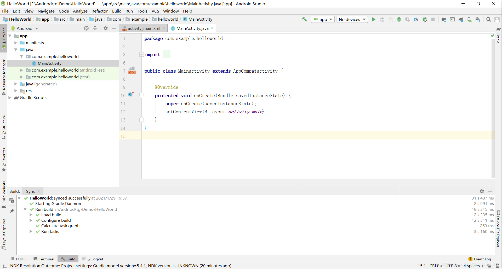Image resolution: width=502 pixels, height=269 pixels.
Task: Open the Terminal tool window
Action: 44,259
